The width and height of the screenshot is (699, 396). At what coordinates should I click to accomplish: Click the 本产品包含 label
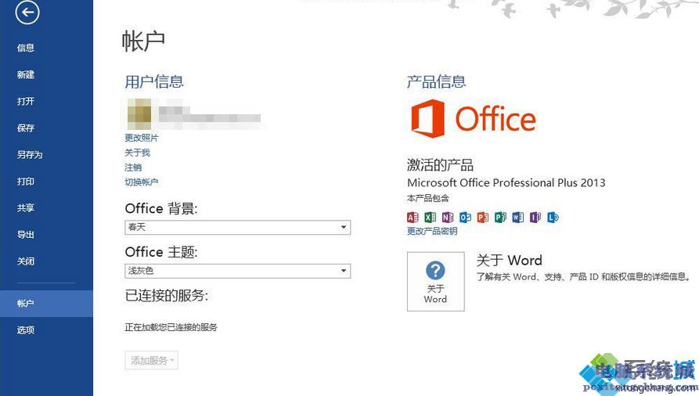[428, 198]
